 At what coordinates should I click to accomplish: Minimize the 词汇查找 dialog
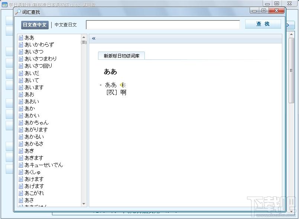point(254,10)
